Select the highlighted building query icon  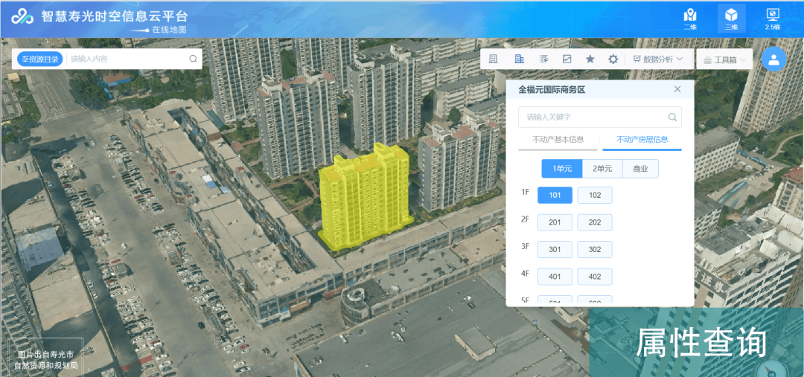pyautogui.click(x=519, y=59)
